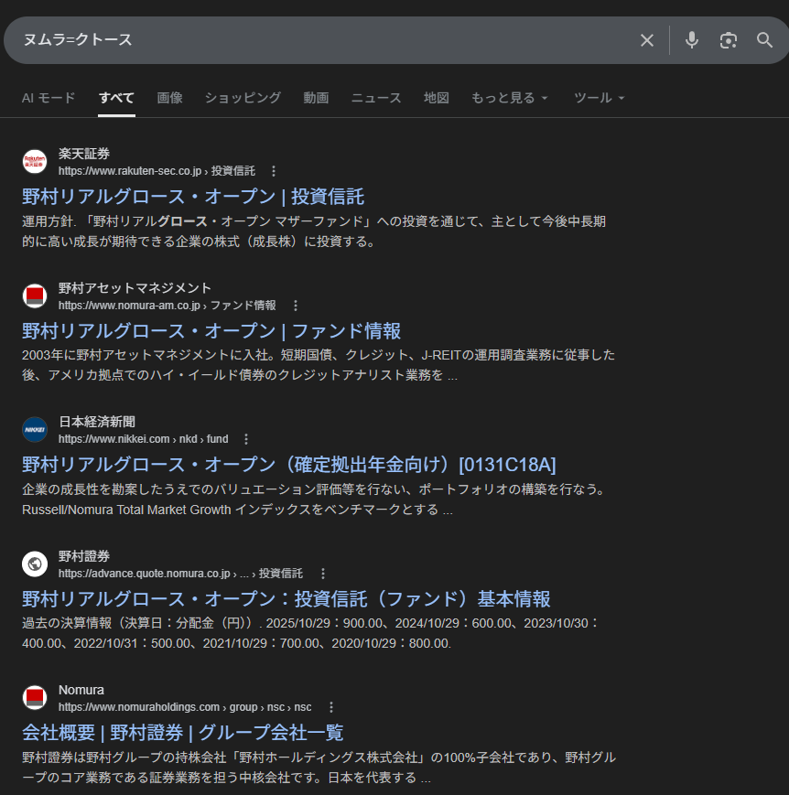Open three-dot menu for nomura-am.co.jp result
Viewport: 789px width, 795px height.
tap(295, 306)
